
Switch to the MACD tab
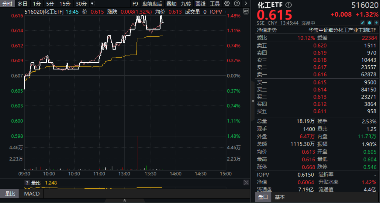[x=31, y=194]
